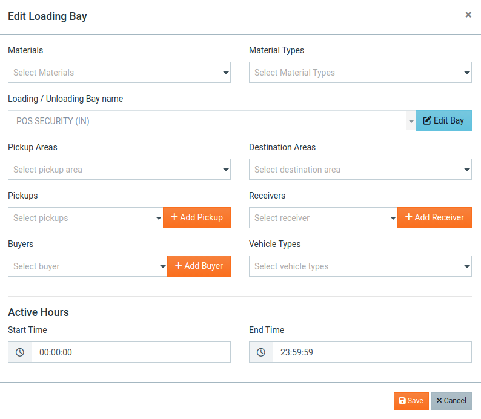This screenshot has height=419, width=481.
Task: Click the Add Pickup button
Action: point(197,217)
